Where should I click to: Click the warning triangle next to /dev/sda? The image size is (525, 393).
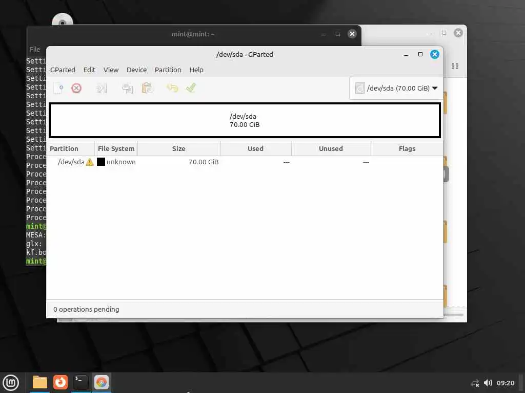pyautogui.click(x=90, y=162)
